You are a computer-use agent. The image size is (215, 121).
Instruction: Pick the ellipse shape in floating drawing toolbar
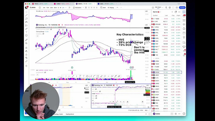87,76
